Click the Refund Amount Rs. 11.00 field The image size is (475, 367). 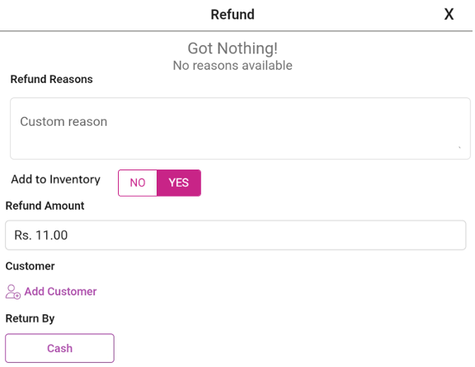[x=235, y=235]
